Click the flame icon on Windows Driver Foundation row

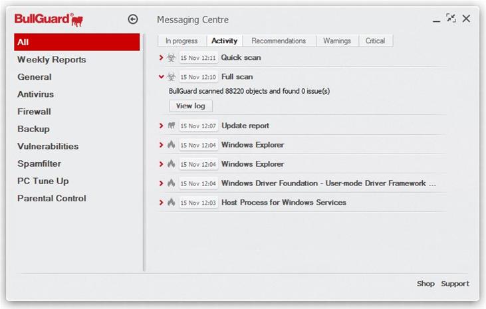172,183
